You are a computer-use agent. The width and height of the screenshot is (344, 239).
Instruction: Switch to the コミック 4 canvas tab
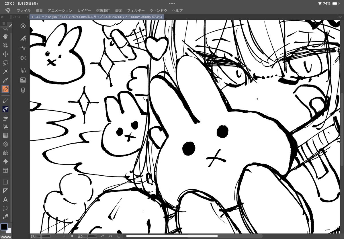pos(97,17)
